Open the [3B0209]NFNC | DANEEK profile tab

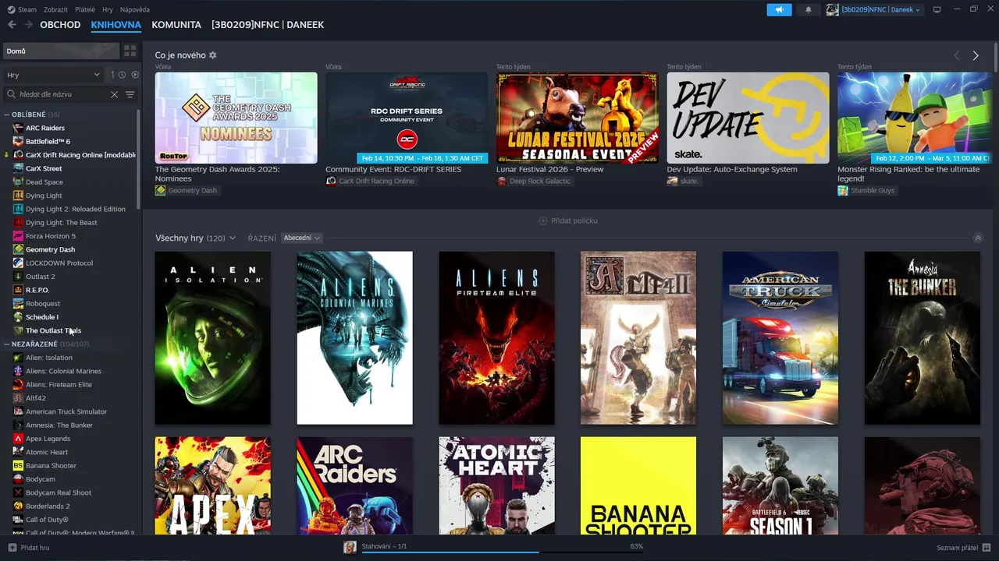(268, 25)
